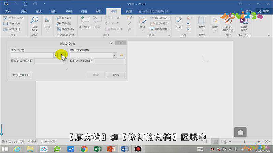Click the 新建批注 new comment button

(x=85, y=22)
